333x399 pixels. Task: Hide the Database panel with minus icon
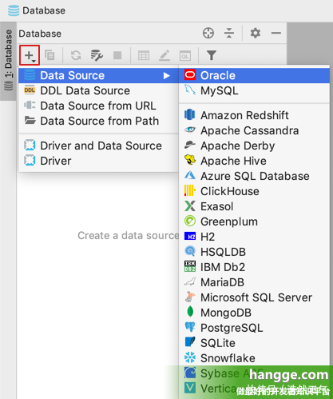point(276,34)
